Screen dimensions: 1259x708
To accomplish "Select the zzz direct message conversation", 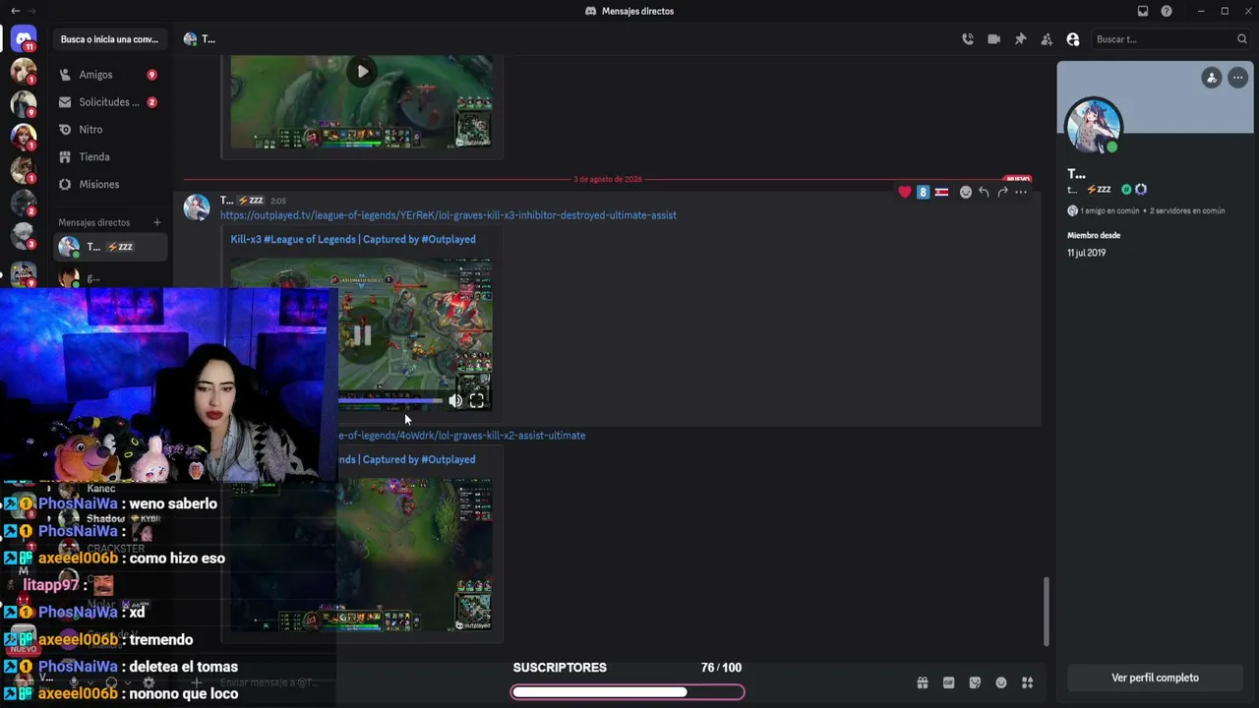I will click(x=110, y=247).
